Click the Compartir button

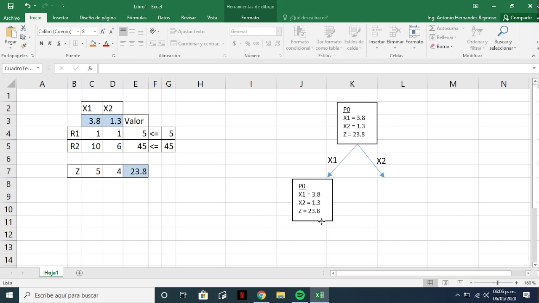pyautogui.click(x=518, y=18)
